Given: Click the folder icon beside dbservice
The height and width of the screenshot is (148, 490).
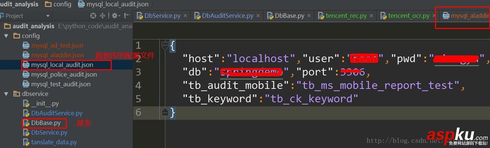Looking at the screenshot, I should (x=16, y=94).
